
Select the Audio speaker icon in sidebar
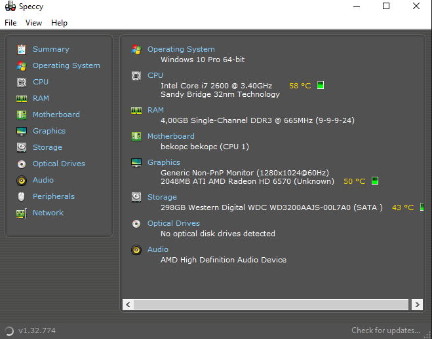[22, 180]
